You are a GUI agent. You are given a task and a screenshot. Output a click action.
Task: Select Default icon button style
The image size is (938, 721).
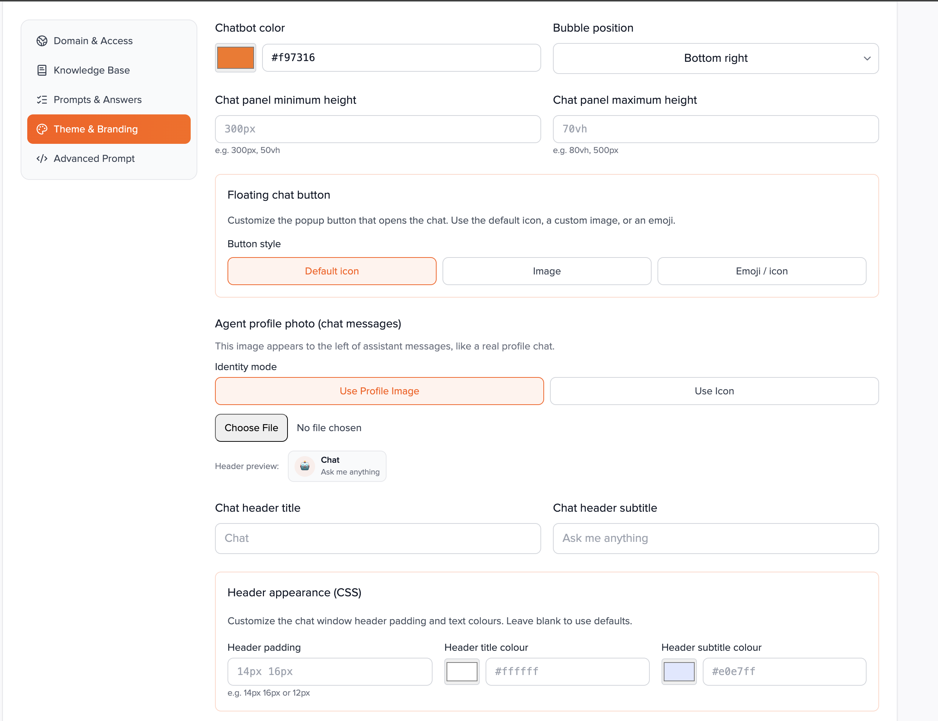332,271
